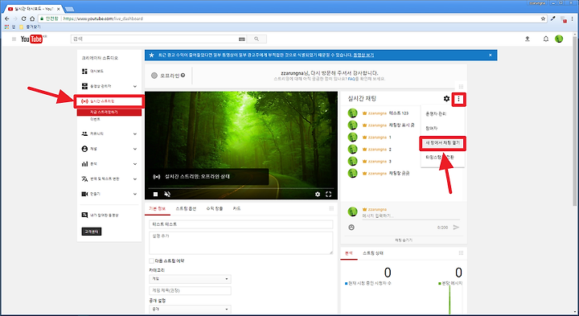Open the player settings gear
This screenshot has height=316, width=579.
(318, 194)
